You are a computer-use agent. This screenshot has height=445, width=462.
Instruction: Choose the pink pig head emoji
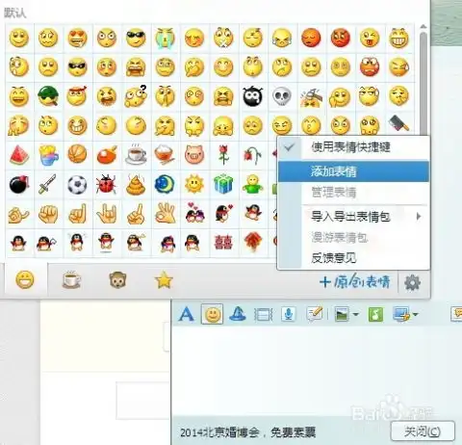pos(194,154)
